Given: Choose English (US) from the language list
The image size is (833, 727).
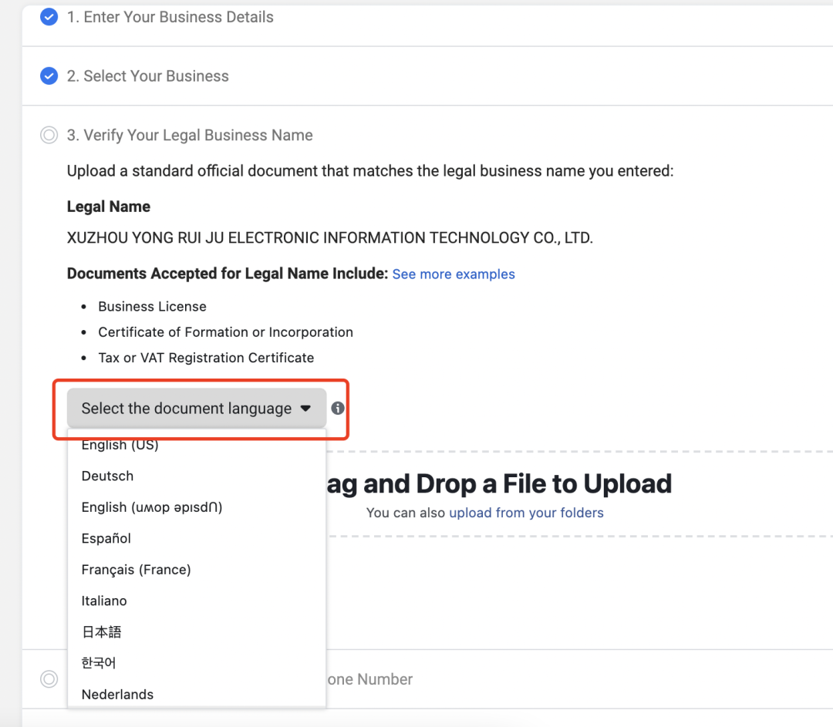Looking at the screenshot, I should tap(120, 446).
